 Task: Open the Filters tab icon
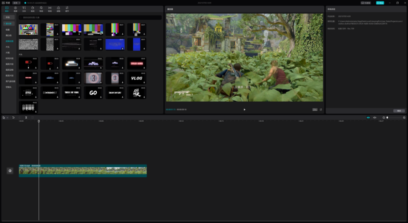(58, 9)
